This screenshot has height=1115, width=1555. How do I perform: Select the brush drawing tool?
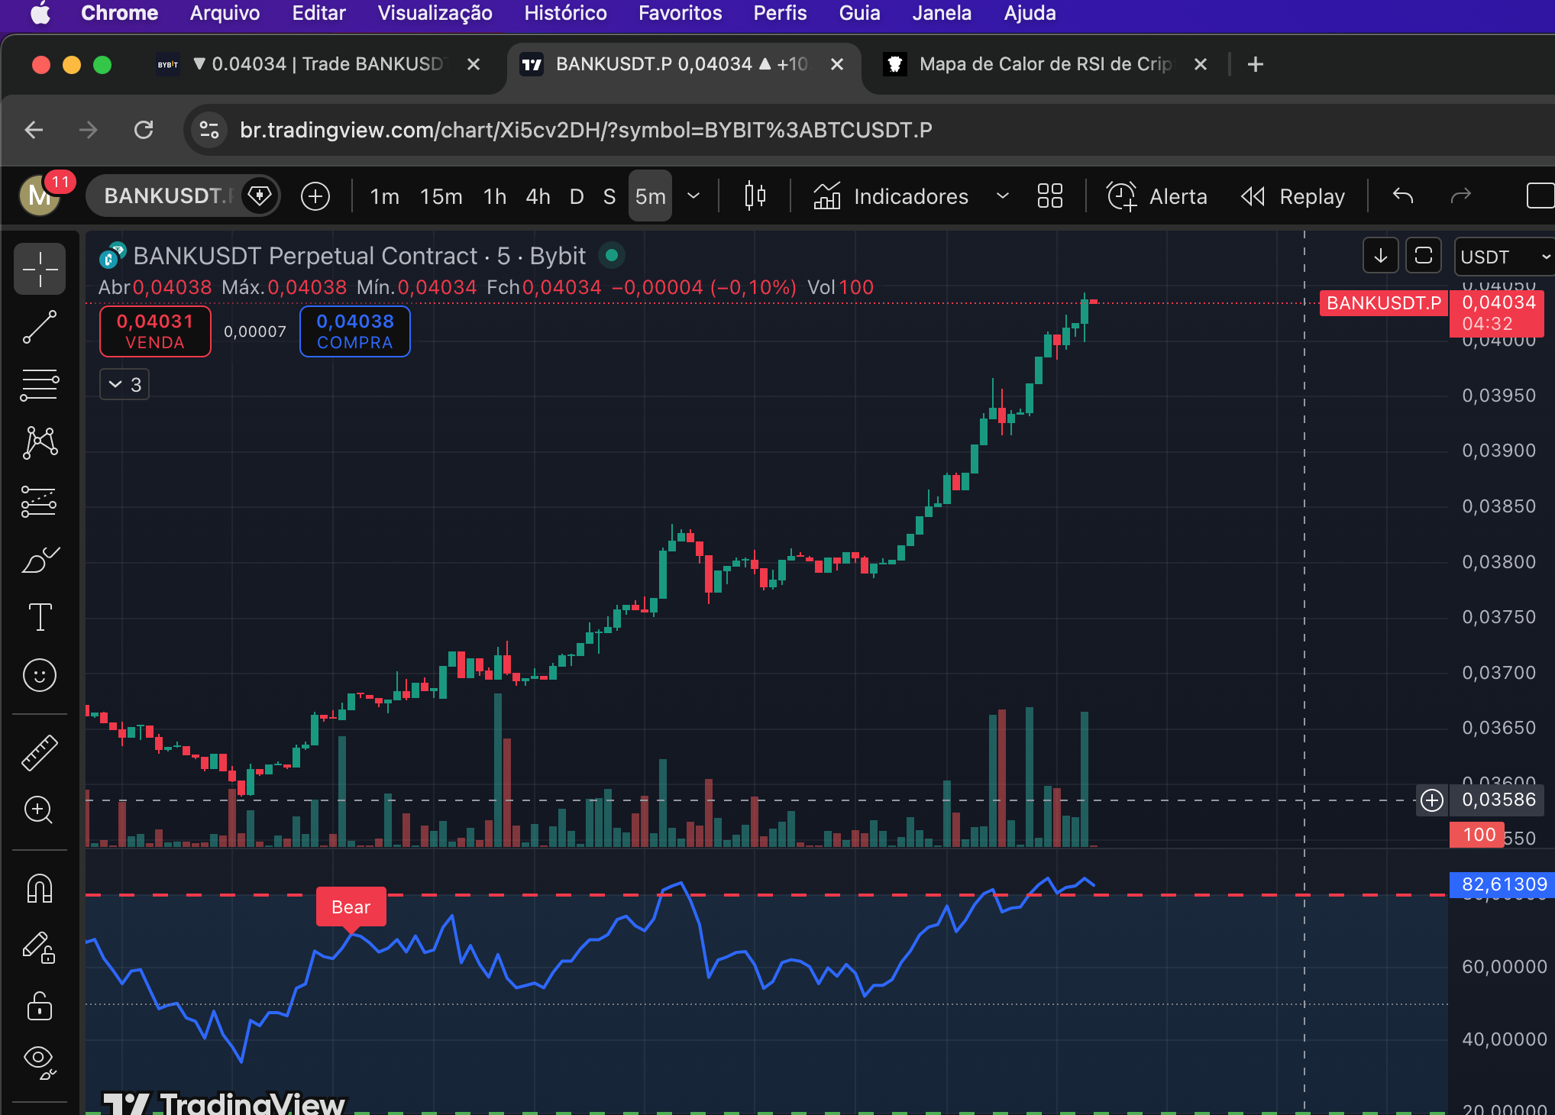40,560
